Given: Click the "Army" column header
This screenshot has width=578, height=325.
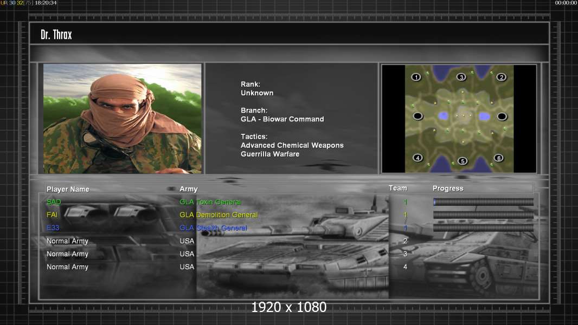Looking at the screenshot, I should pyautogui.click(x=188, y=189).
